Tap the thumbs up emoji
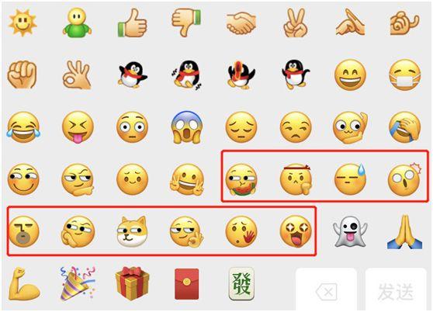The height and width of the screenshot is (312, 433). coord(132,23)
